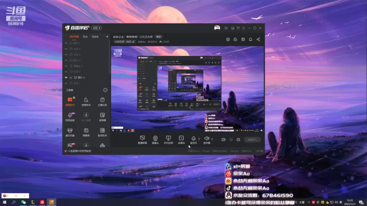
Task: Open the shop icon in header toolbar
Action: click(228, 39)
